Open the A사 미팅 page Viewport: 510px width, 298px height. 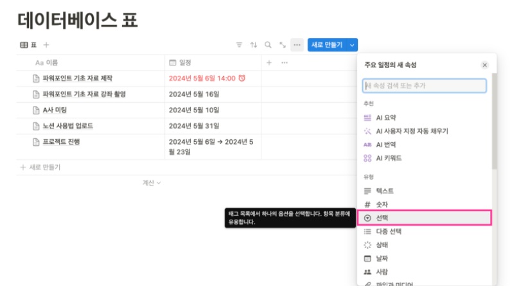click(55, 110)
